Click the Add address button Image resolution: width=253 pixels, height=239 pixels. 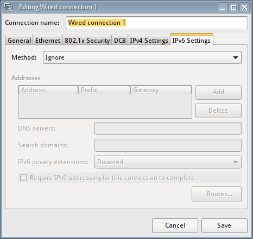click(218, 92)
